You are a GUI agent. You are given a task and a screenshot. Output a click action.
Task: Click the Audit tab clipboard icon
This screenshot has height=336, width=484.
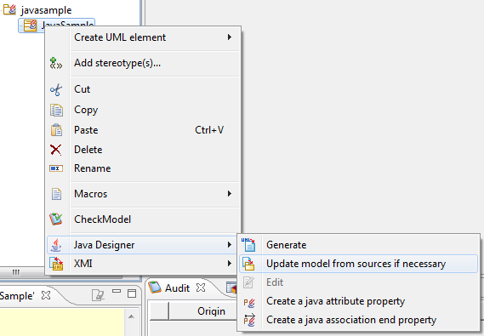(155, 288)
